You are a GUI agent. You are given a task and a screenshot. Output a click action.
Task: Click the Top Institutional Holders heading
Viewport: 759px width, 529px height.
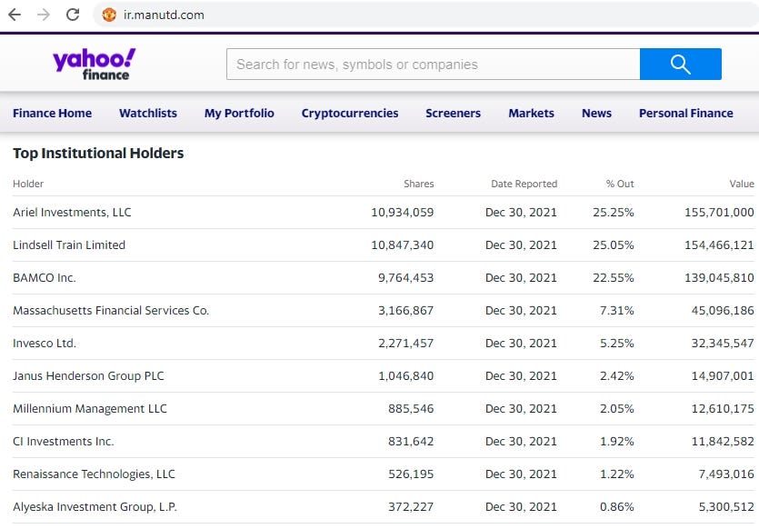point(98,153)
